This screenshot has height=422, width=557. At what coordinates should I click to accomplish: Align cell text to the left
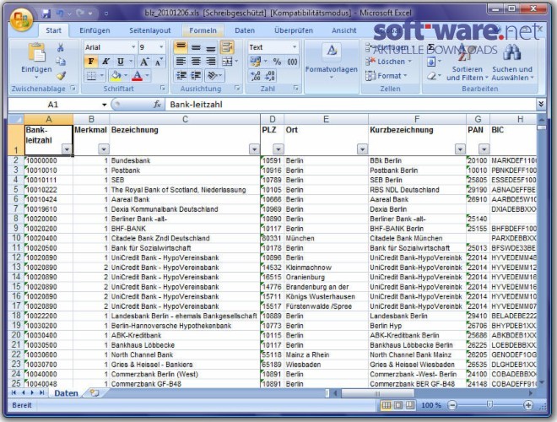[x=181, y=62]
